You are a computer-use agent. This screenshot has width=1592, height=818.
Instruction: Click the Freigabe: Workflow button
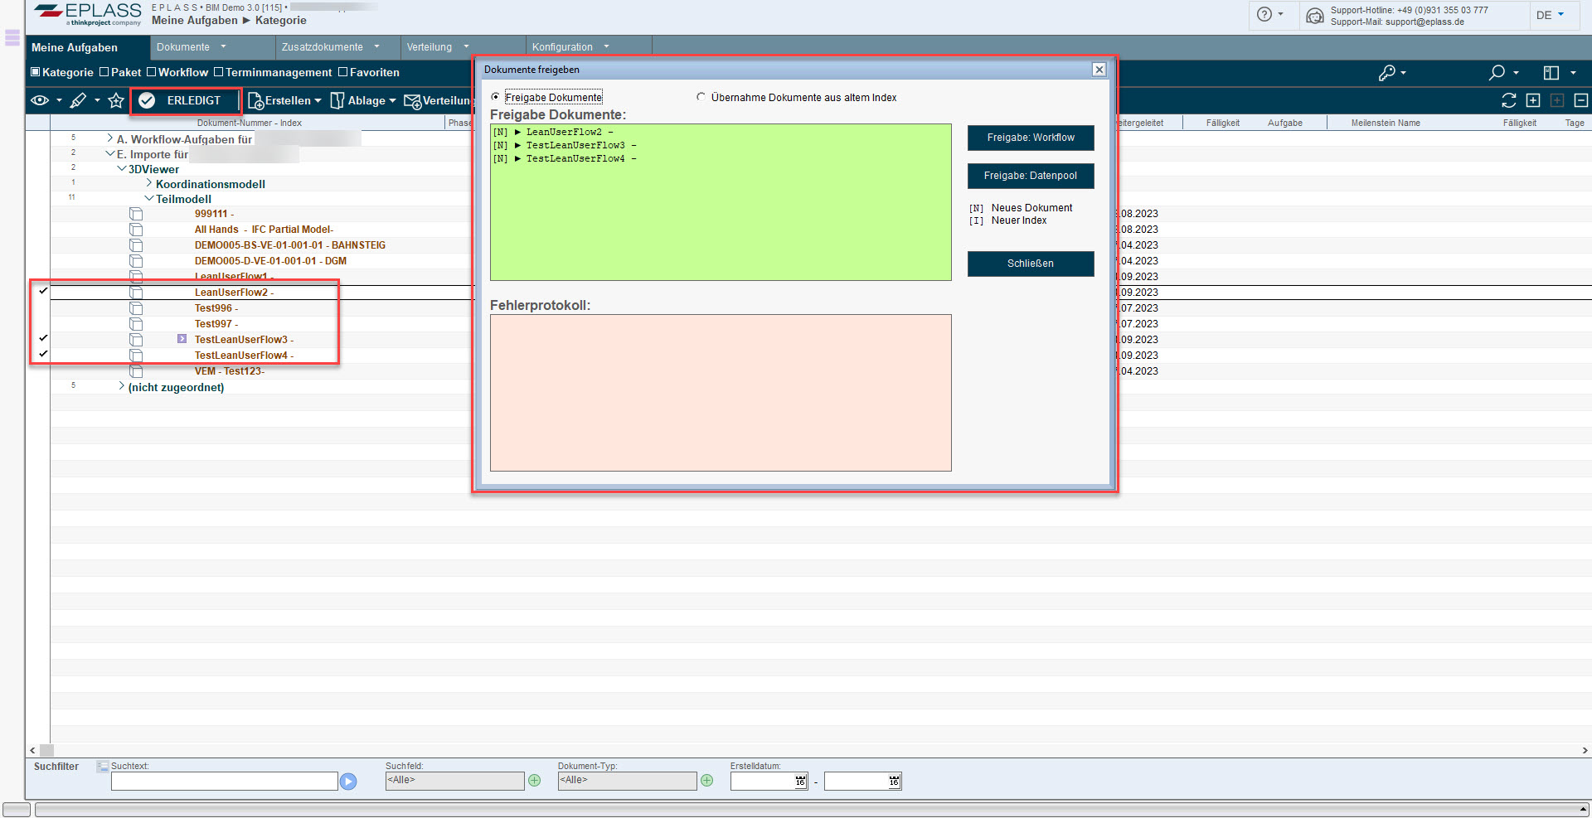point(1030,138)
